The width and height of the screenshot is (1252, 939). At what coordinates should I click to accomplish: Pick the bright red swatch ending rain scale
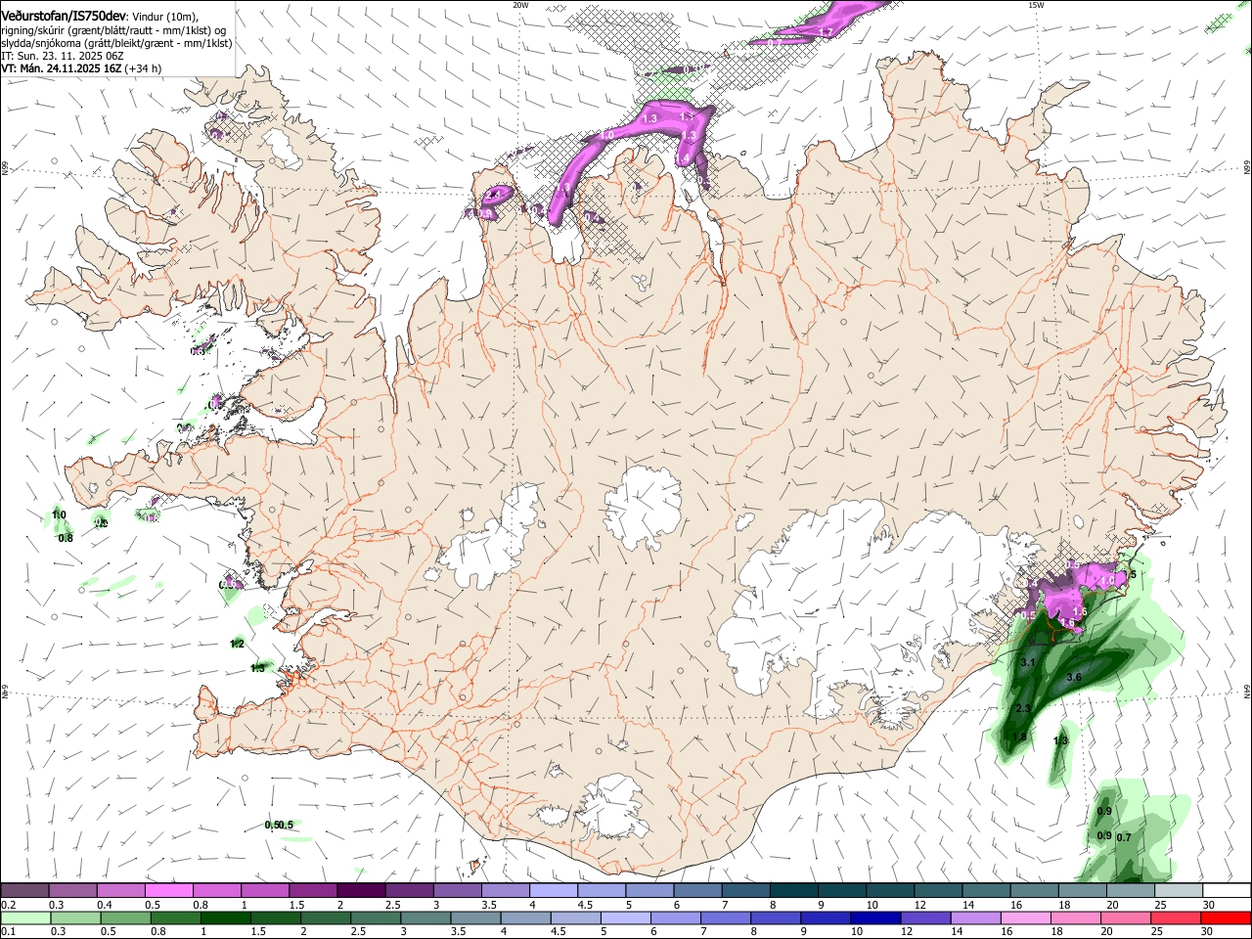(1226, 917)
